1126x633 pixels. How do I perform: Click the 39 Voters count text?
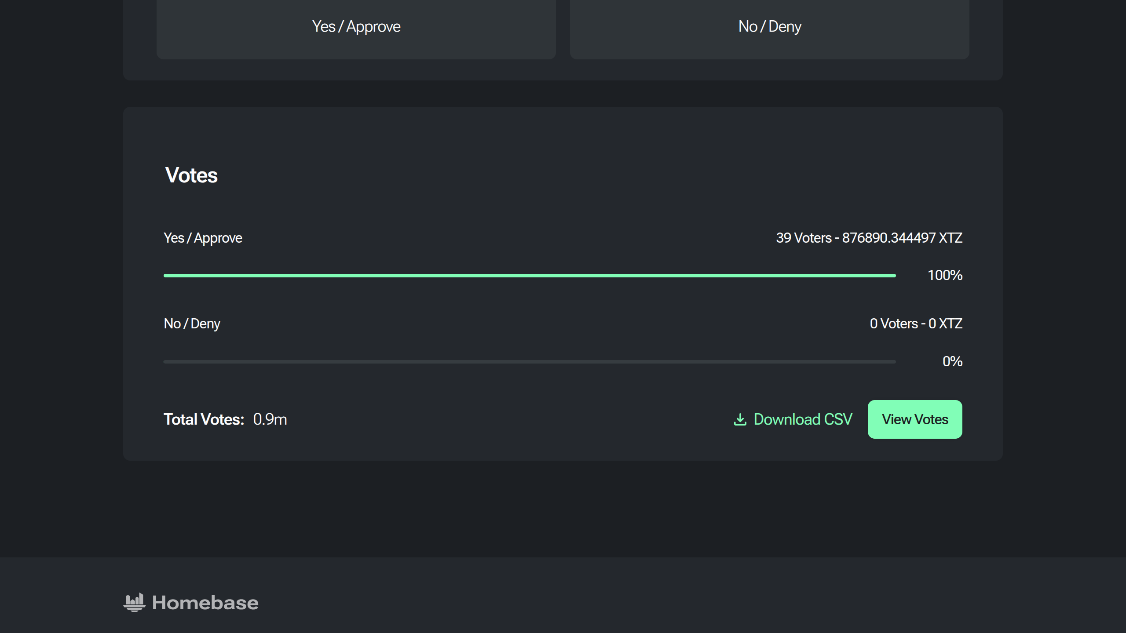[x=804, y=238]
